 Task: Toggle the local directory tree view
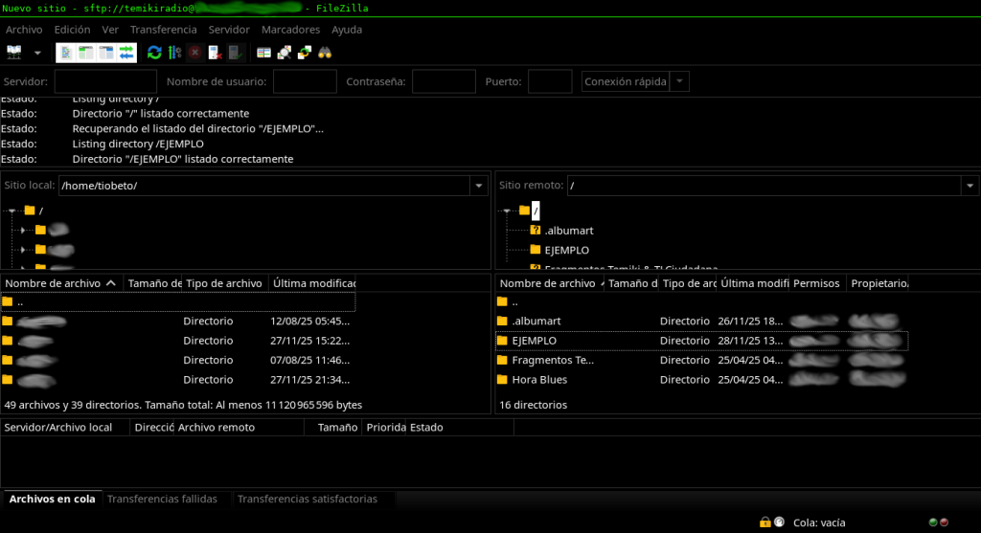(85, 53)
